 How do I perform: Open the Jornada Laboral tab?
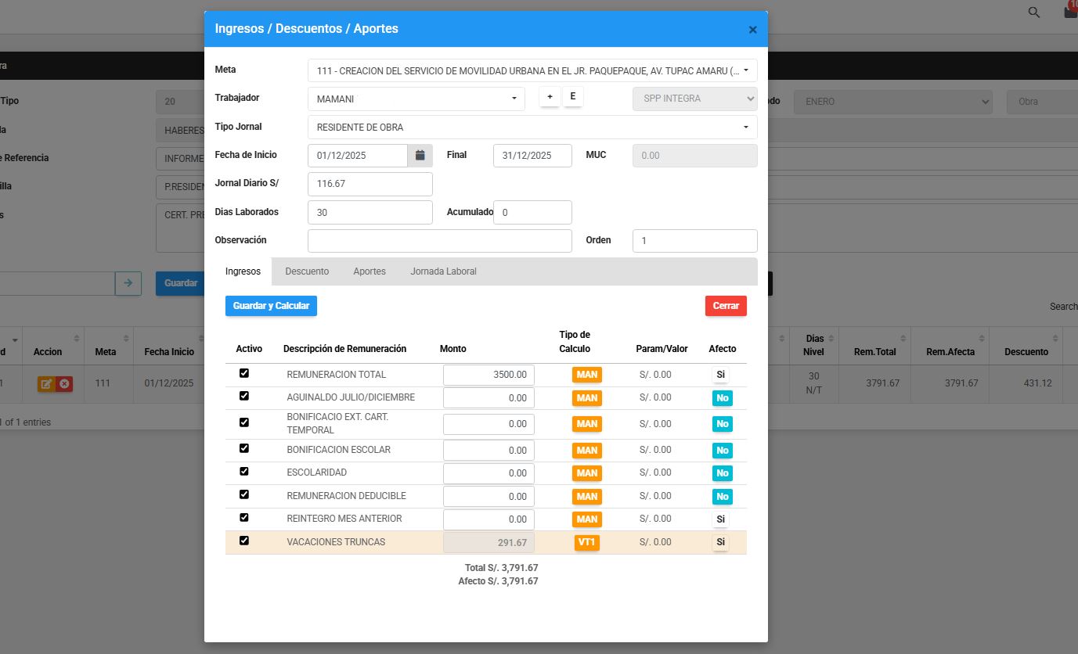(443, 271)
